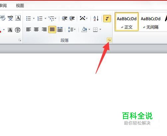Open the 段落 paragraph dialog launcher
167x136 pixels.
109,40
